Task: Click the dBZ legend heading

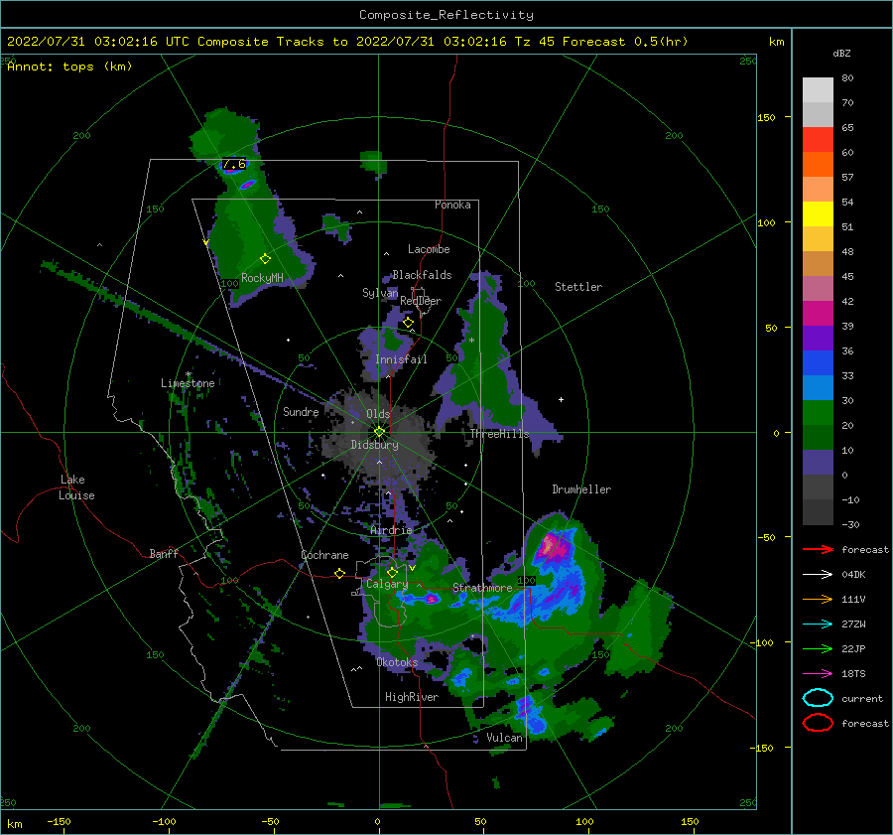Action: (x=841, y=54)
